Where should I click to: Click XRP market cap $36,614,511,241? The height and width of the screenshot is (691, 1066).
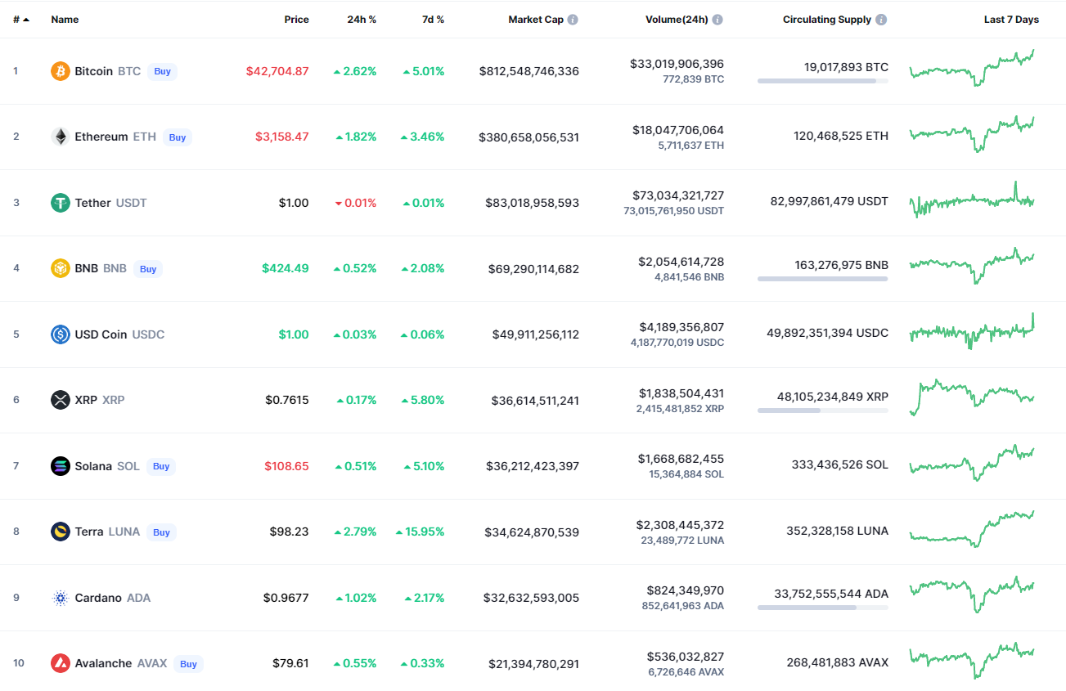pyautogui.click(x=535, y=400)
